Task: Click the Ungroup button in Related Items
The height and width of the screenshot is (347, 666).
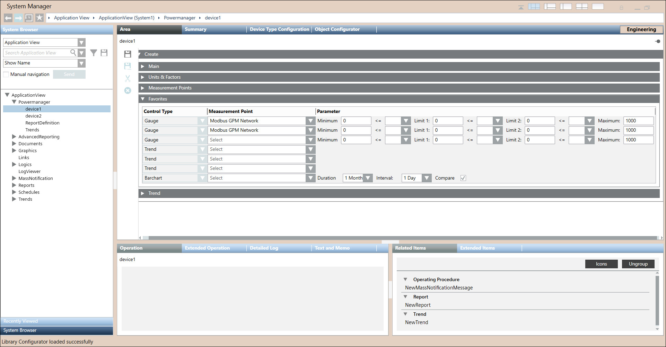Action: coord(638,264)
